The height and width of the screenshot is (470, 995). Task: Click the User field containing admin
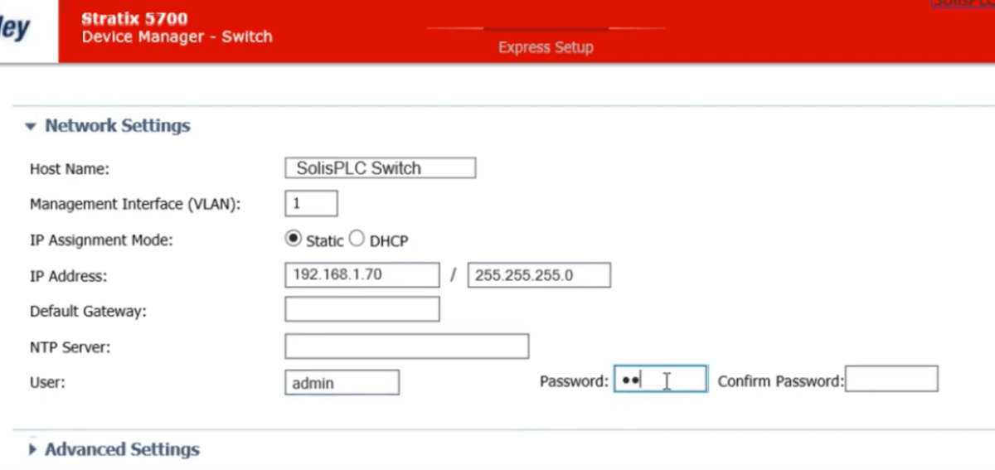[342, 382]
